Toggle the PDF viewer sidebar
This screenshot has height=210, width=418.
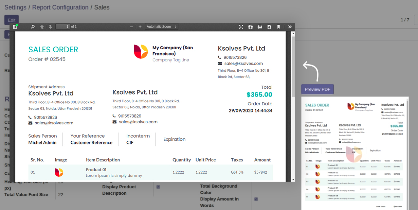click(15, 27)
